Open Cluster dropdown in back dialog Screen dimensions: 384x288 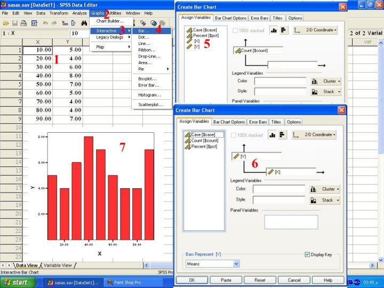(x=326, y=81)
